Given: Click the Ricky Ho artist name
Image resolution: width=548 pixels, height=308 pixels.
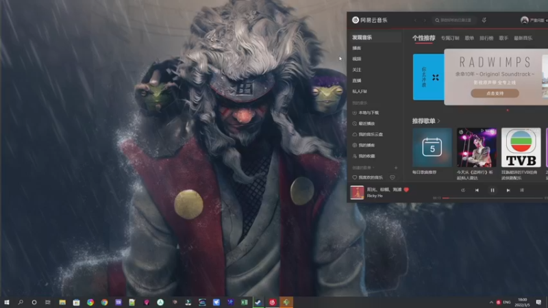Looking at the screenshot, I should [x=375, y=196].
